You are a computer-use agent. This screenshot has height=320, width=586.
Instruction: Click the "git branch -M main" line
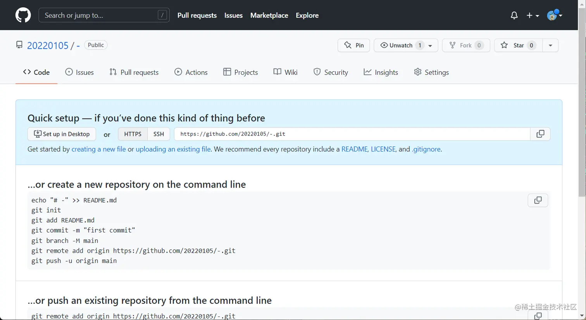65,241
